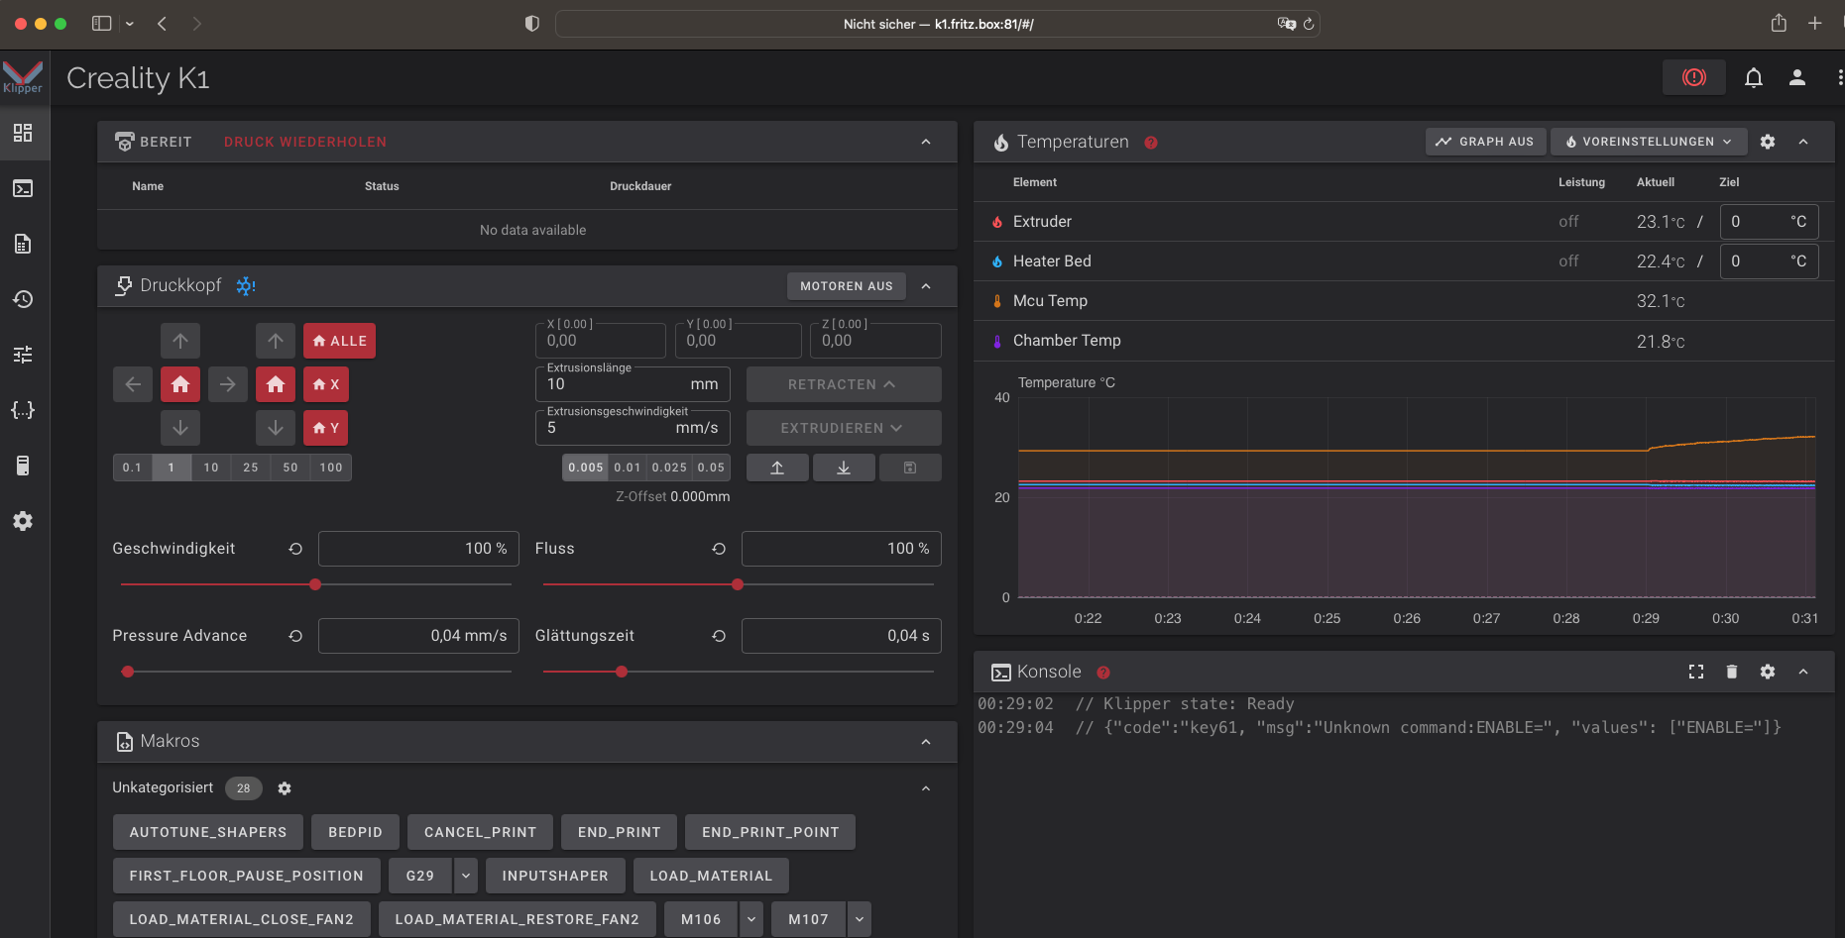Home all axes with Alle
The height and width of the screenshot is (938, 1845).
pyautogui.click(x=340, y=341)
